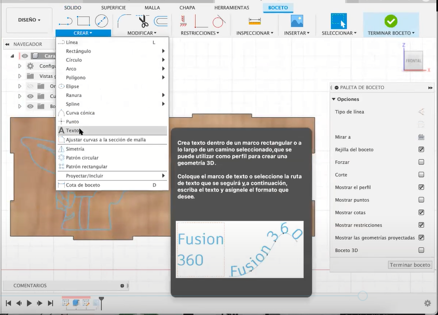Select first sketch feature in timeline
The image size is (438, 315).
[66, 303]
